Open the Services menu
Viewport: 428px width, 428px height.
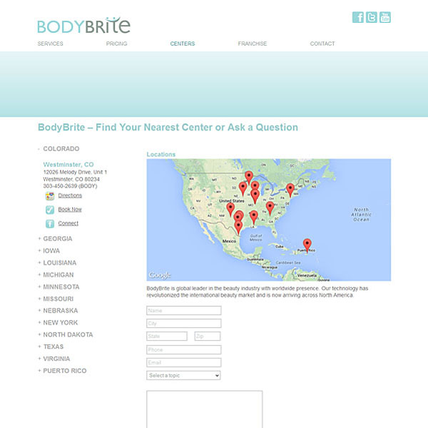pos(50,44)
